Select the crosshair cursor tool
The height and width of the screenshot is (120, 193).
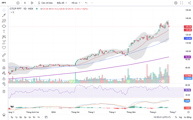coord(4,10)
